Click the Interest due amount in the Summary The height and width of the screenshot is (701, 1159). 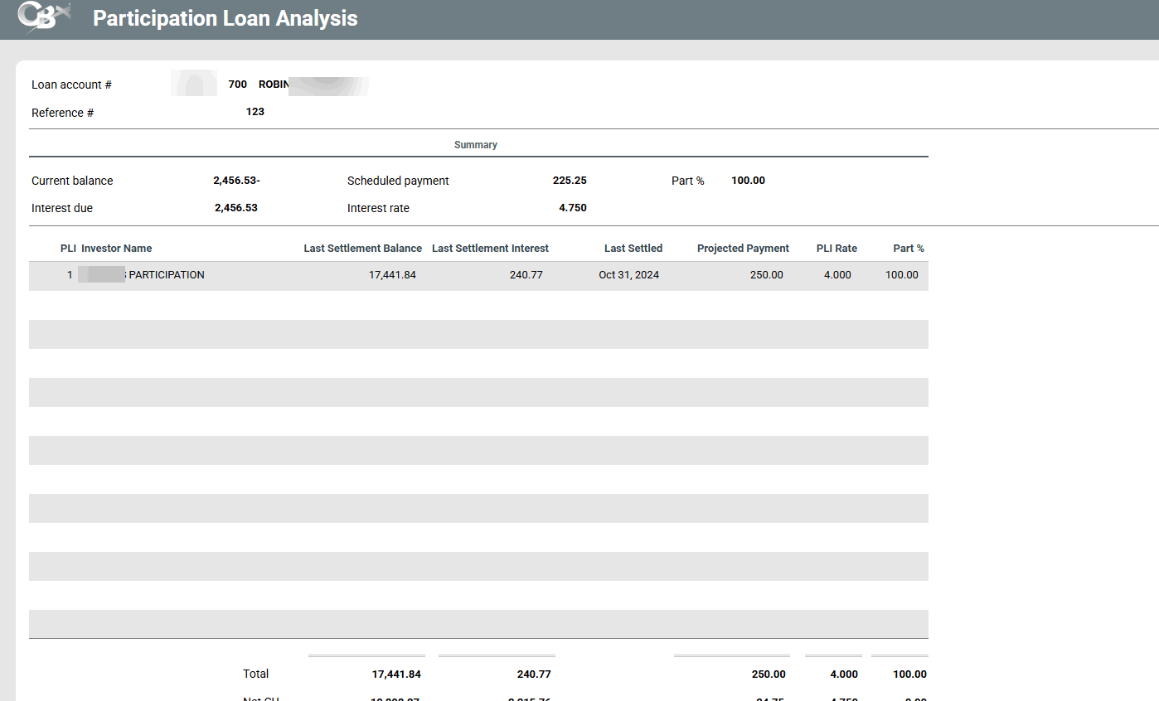coord(235,208)
